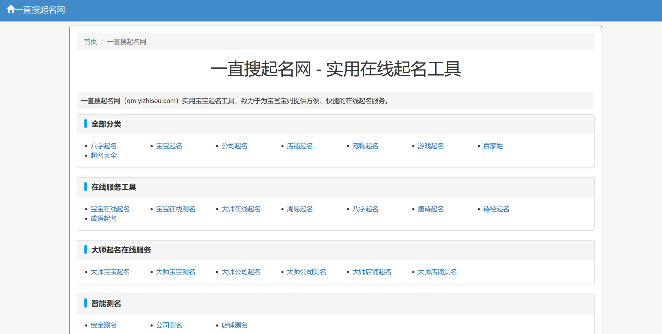Viewport: 662px width, 334px height.
Task: Select the 公司起名 category link
Action: (235, 146)
